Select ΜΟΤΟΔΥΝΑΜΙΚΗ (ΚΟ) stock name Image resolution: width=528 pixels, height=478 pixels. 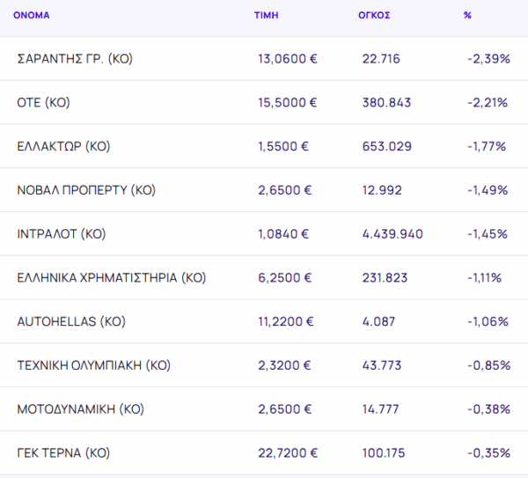tap(80, 409)
